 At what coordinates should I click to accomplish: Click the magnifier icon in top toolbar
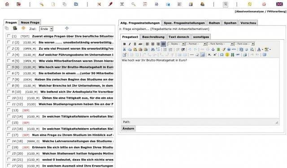point(134,4)
